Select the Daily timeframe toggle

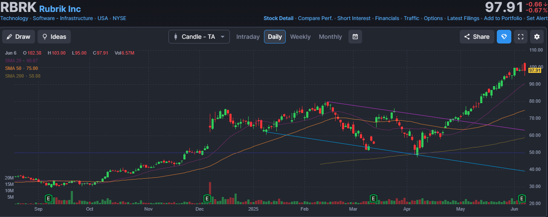tap(275, 37)
